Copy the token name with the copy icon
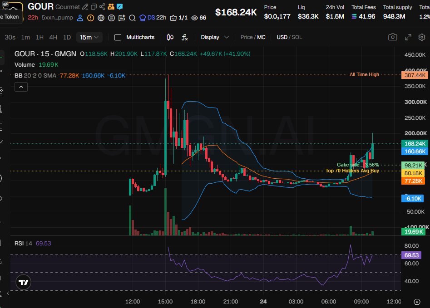Viewport: 430px width, 308px height. pyautogui.click(x=94, y=6)
